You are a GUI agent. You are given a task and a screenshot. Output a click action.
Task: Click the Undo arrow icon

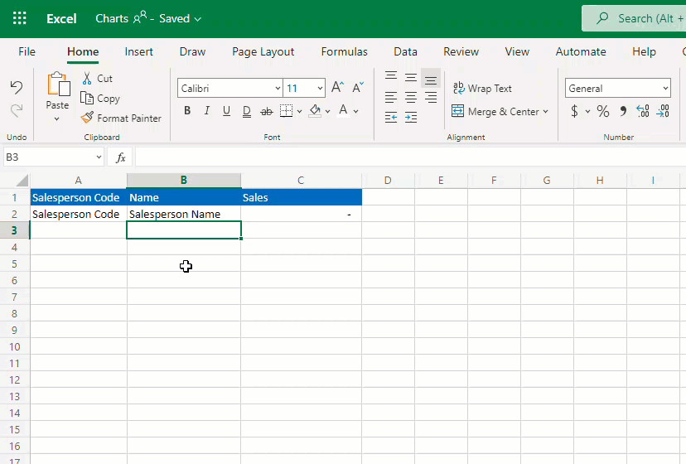(x=17, y=87)
